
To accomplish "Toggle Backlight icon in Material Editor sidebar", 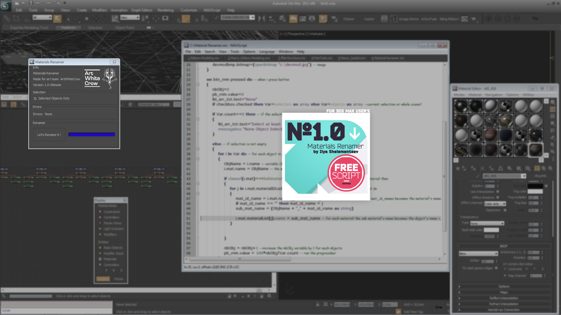I will click(x=553, y=109).
